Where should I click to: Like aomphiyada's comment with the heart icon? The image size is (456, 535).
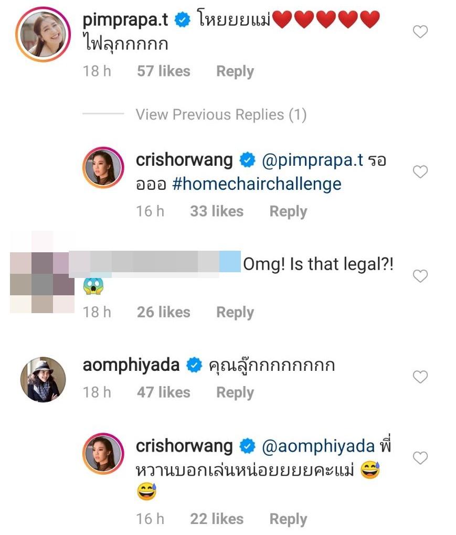[420, 377]
